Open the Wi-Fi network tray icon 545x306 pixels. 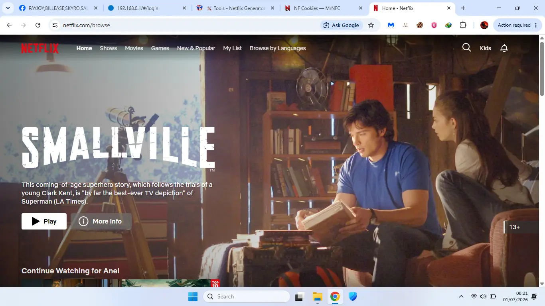(x=474, y=296)
